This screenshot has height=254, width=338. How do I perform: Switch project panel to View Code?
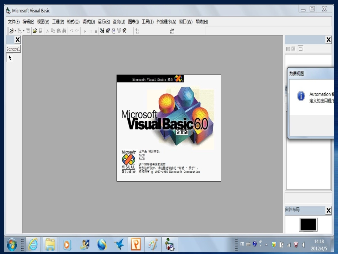(288, 49)
